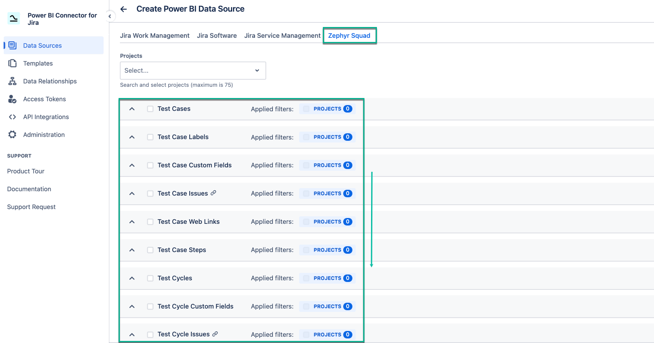Click the PROJECTS filter for Test Cases
The width and height of the screenshot is (654, 343).
pyautogui.click(x=327, y=109)
